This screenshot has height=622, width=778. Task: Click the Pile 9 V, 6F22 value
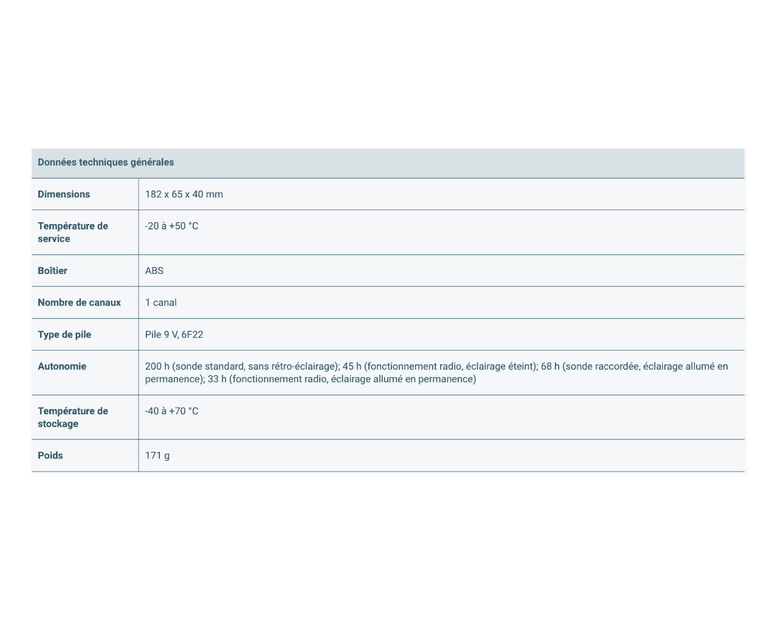pyautogui.click(x=174, y=335)
